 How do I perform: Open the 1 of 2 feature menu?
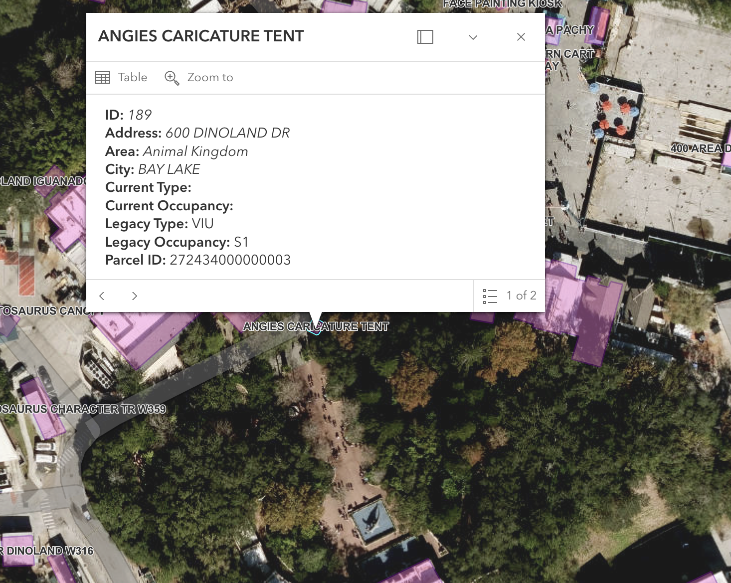[x=510, y=296]
